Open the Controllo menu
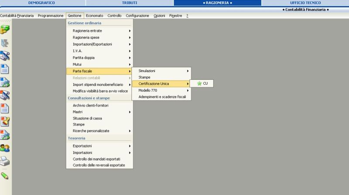Image resolution: width=349 pixels, height=195 pixels. (x=114, y=16)
